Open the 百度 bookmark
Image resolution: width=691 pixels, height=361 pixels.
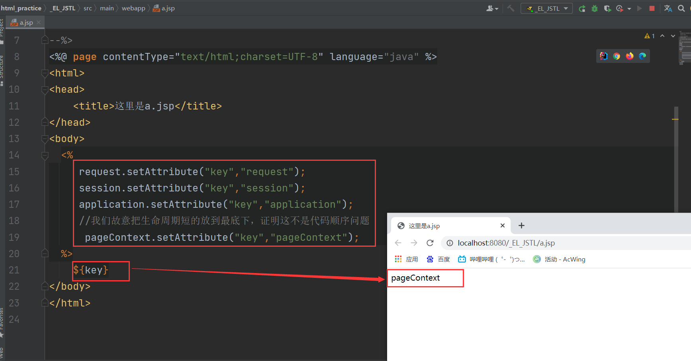[438, 259]
